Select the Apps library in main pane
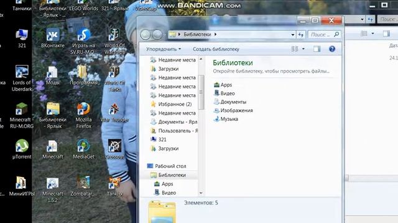Viewport: 398px width, 223px height. pyautogui.click(x=223, y=85)
